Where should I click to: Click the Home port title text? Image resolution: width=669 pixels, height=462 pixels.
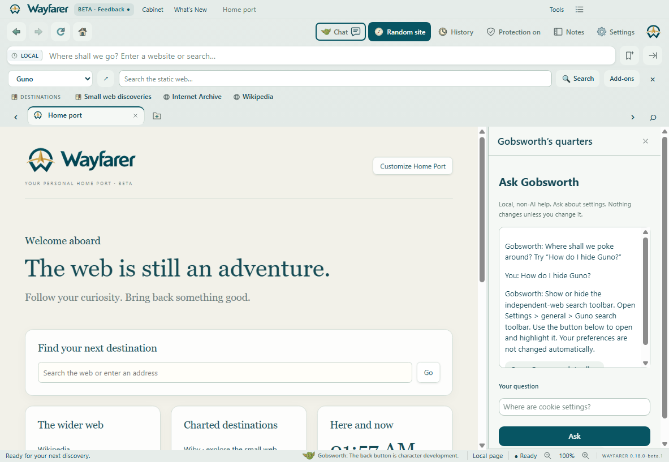[239, 10]
